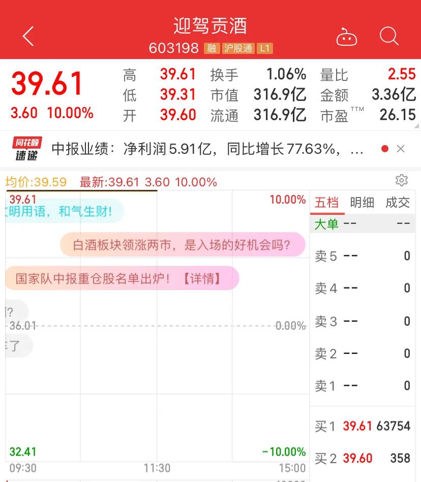Switch to the 成交 tab
The height and width of the screenshot is (482, 421).
coord(397,203)
